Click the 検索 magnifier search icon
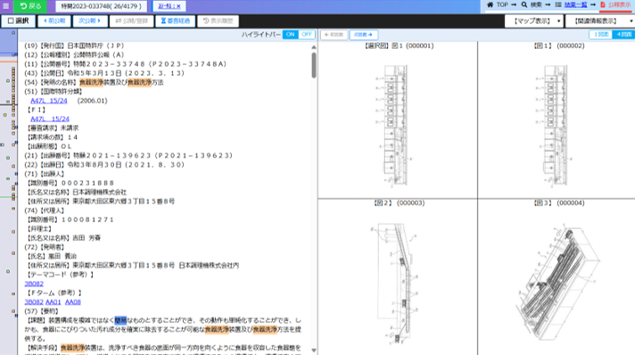This screenshot has width=635, height=355. coord(524,4)
